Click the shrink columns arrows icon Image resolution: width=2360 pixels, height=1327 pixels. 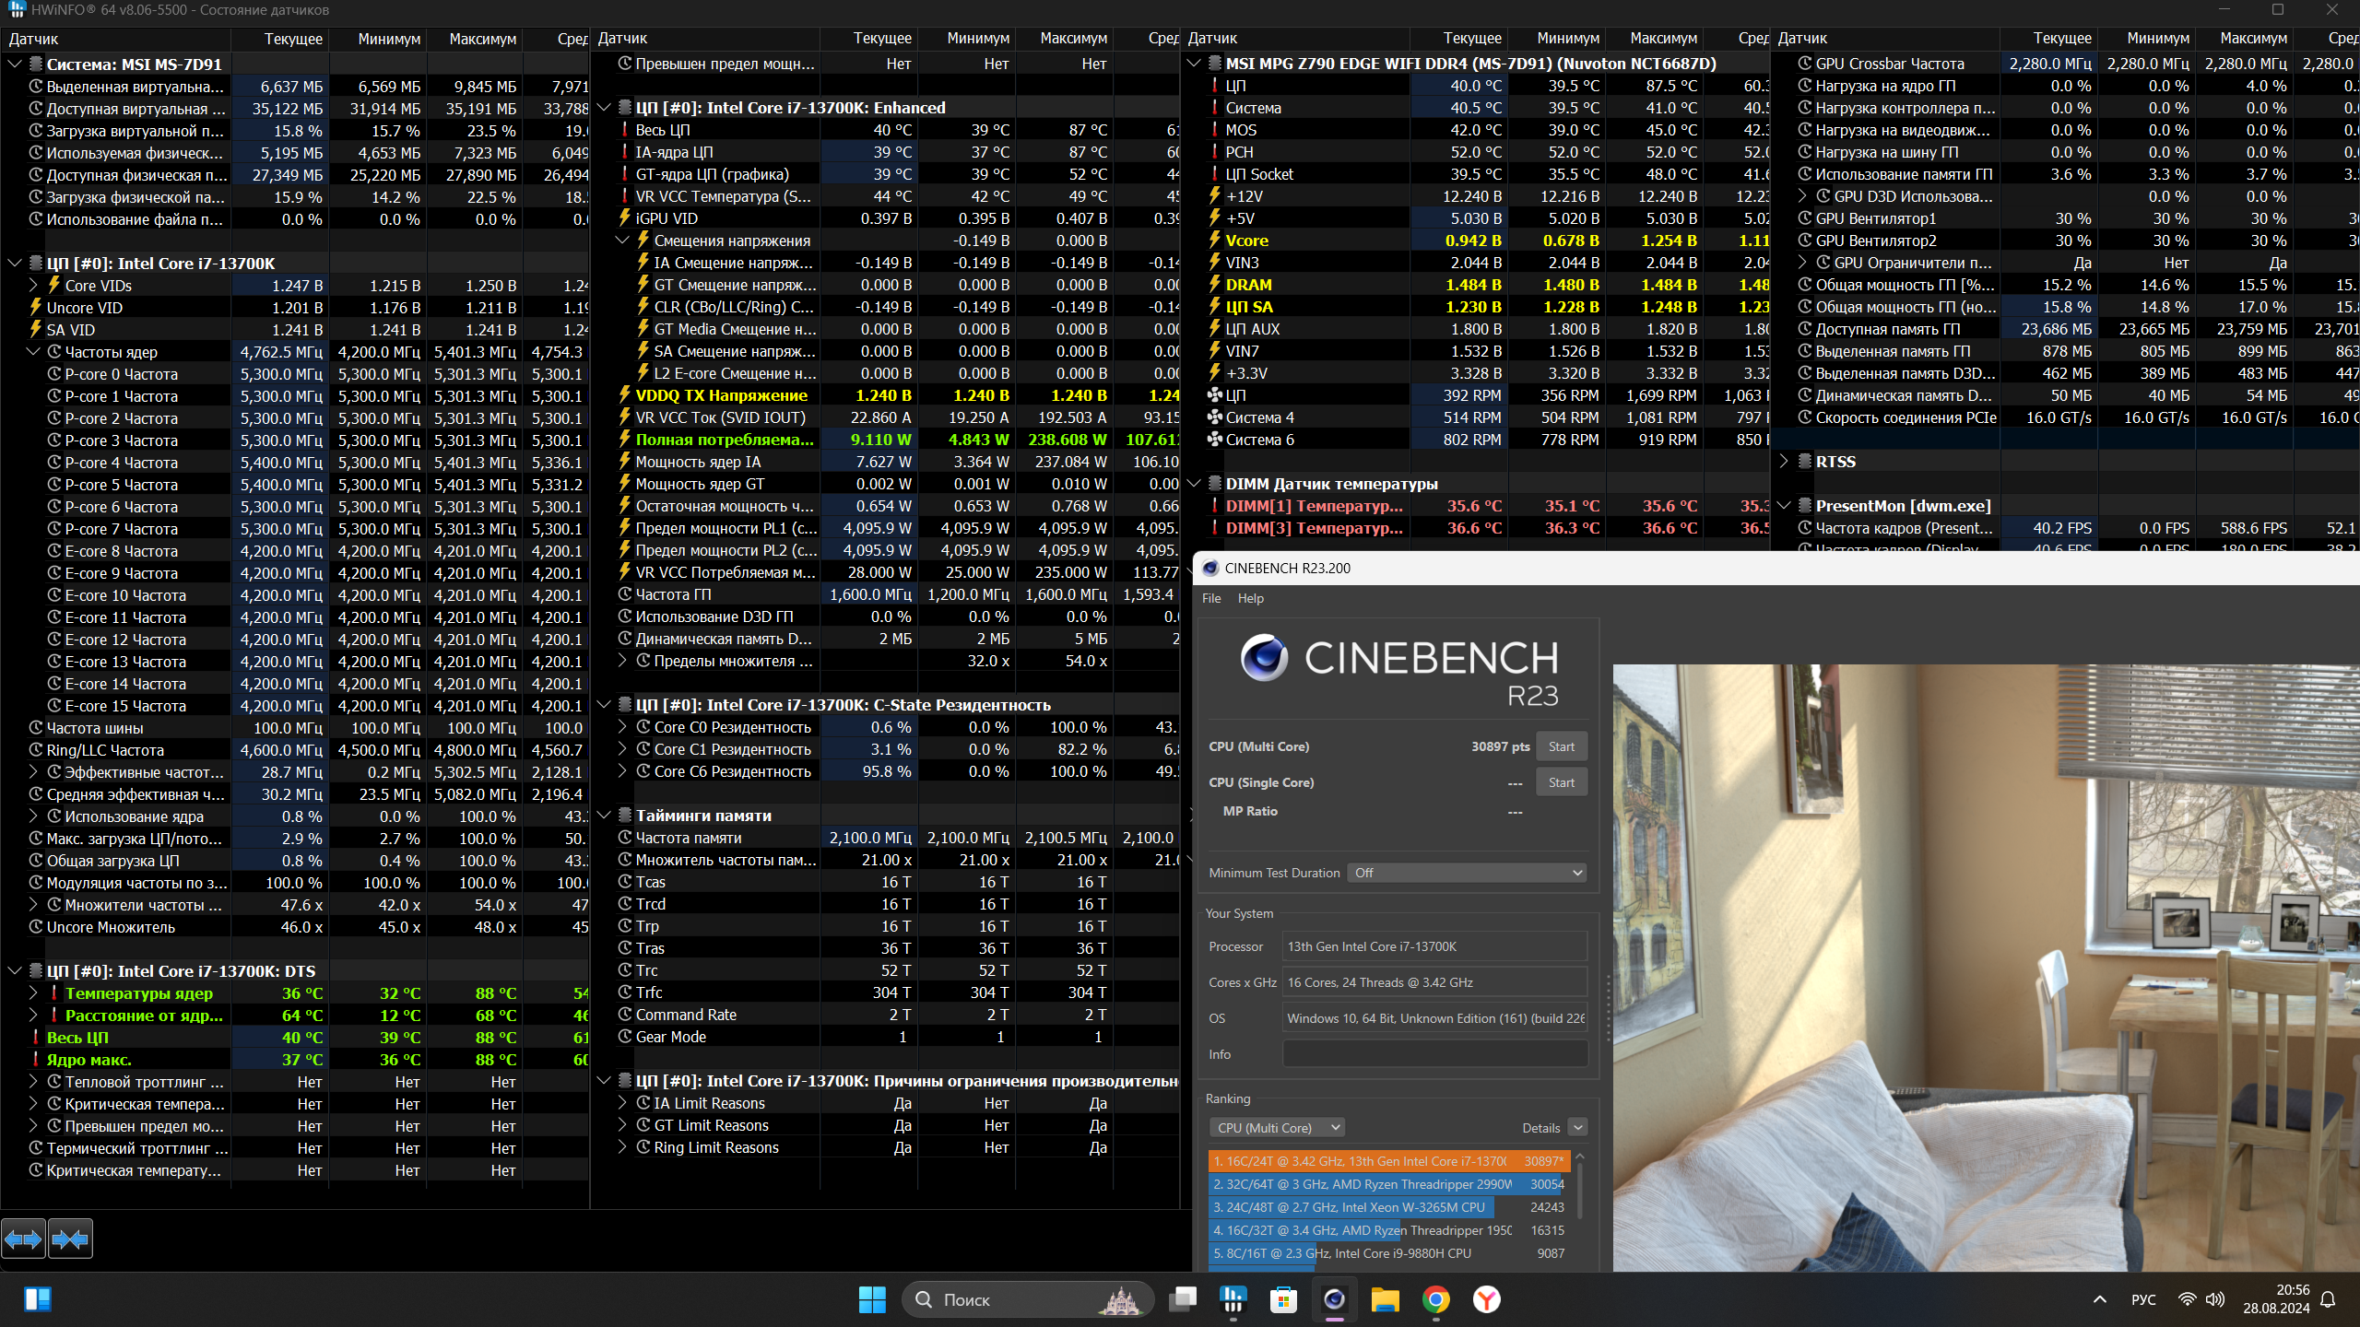point(71,1239)
